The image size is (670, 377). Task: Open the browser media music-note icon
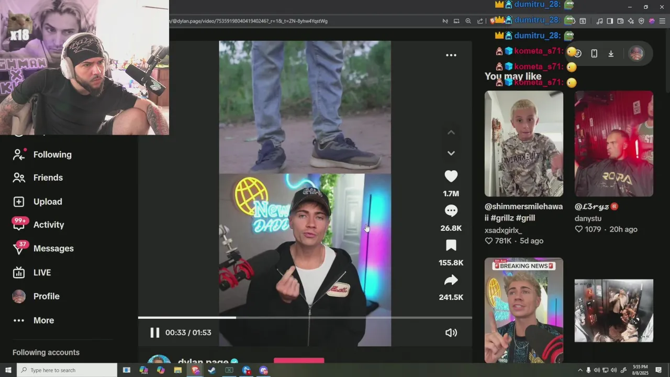[x=599, y=21]
